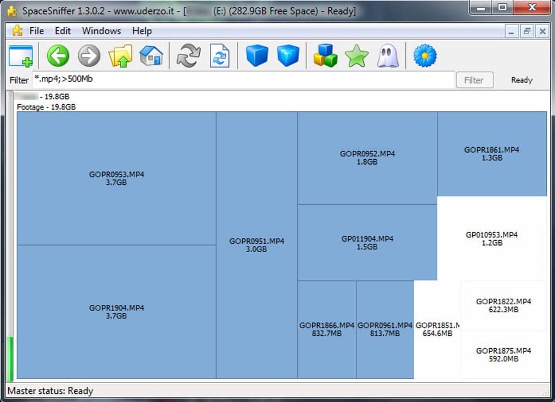The height and width of the screenshot is (402, 555).
Task: Select GP011904.MP4 1.5GB block
Action: [367, 242]
